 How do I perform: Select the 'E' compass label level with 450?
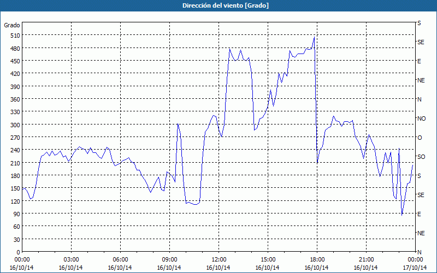click(x=419, y=61)
